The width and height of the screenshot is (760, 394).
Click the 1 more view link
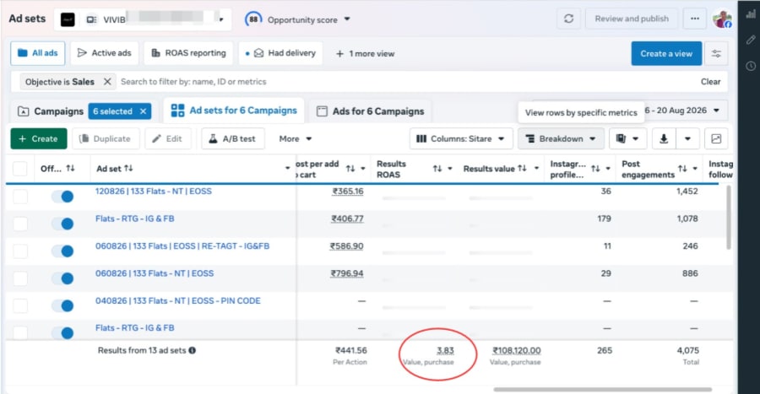point(366,54)
